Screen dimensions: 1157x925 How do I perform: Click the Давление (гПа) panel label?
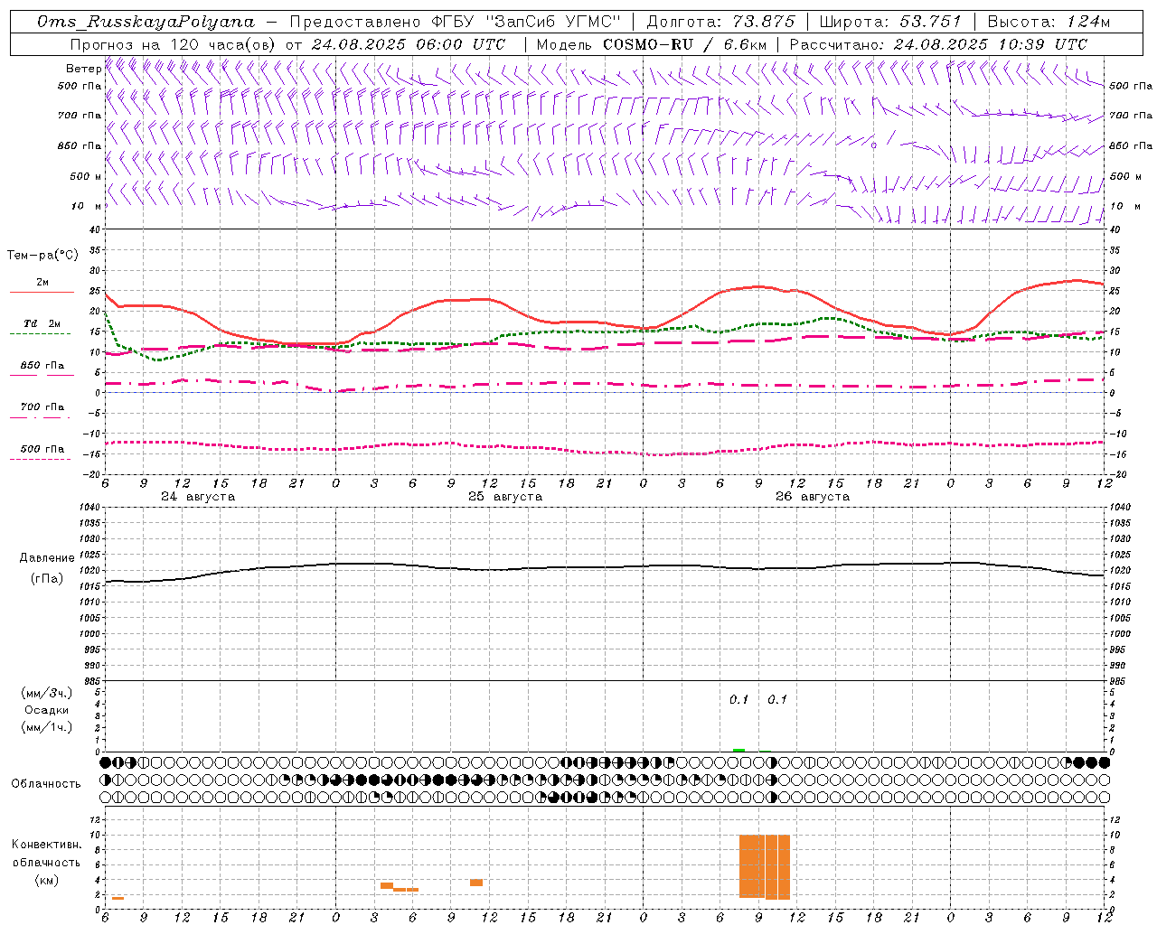tap(47, 568)
